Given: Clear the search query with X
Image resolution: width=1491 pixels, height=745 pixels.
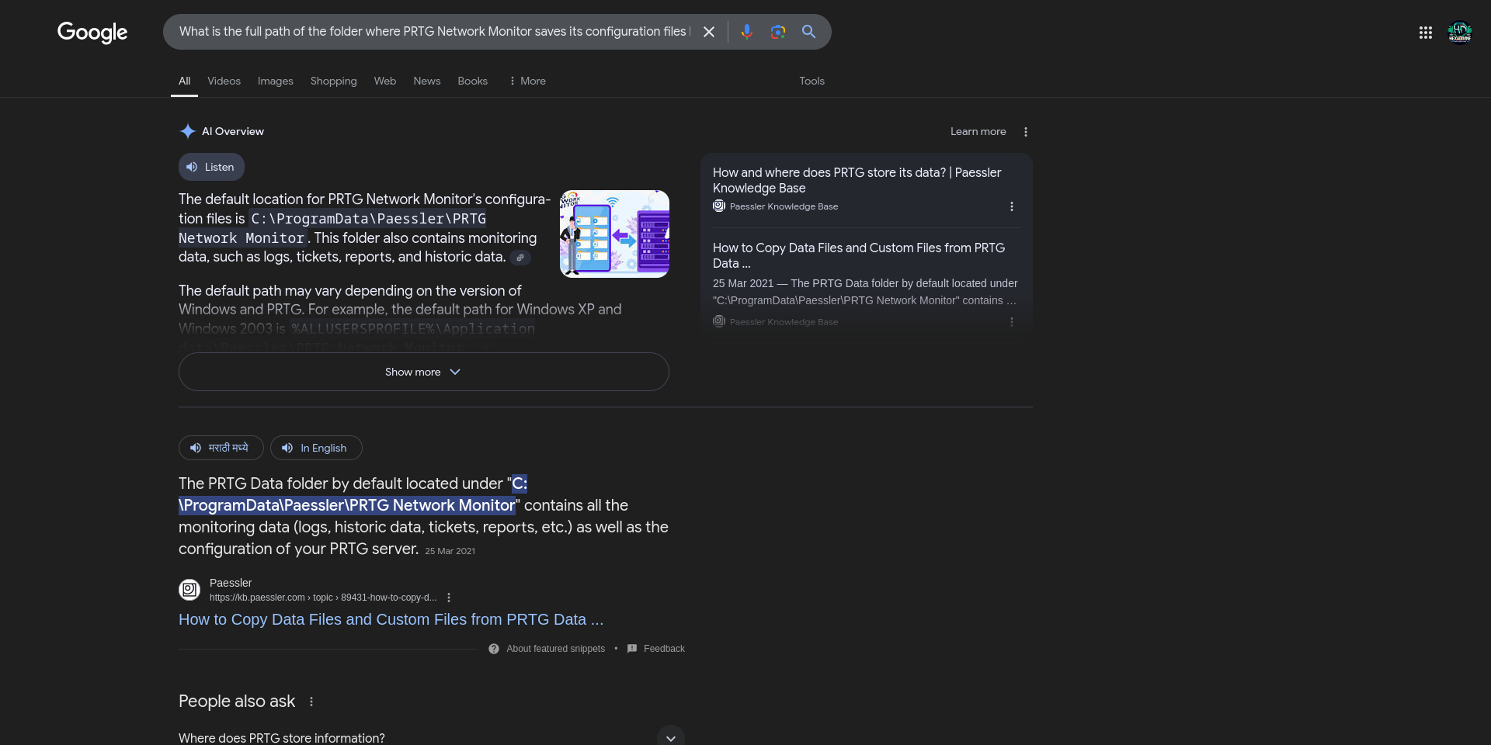Looking at the screenshot, I should coord(709,32).
